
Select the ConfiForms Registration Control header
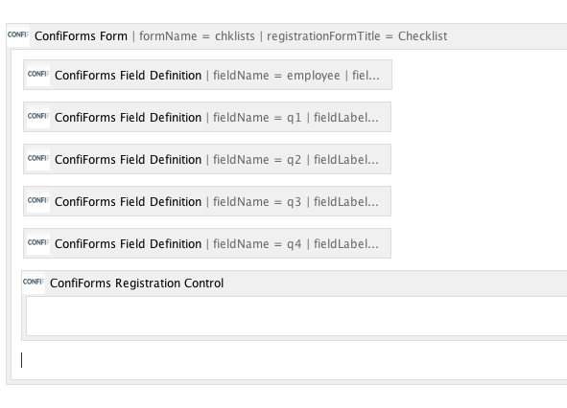[136, 283]
